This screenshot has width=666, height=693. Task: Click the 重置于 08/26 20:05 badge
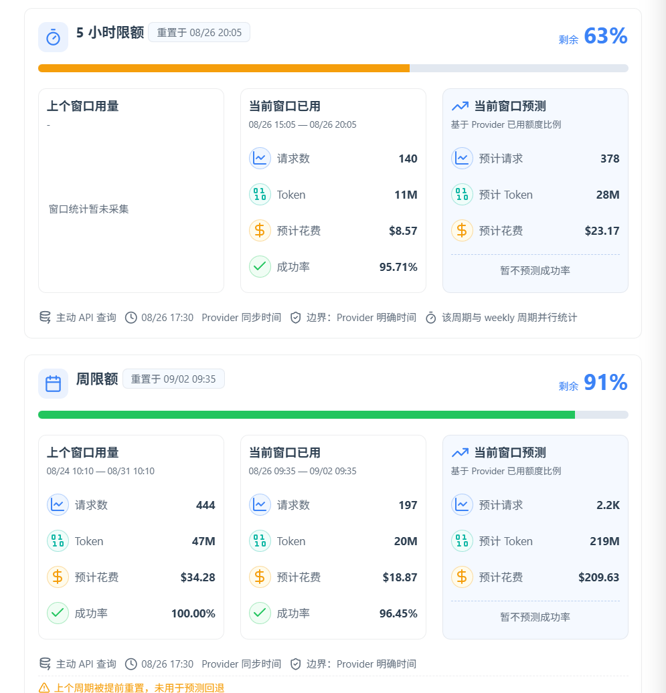click(x=199, y=33)
